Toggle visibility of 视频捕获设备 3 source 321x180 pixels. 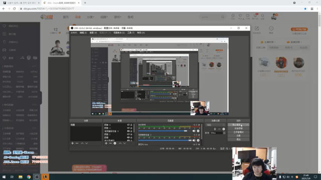tap(128, 131)
